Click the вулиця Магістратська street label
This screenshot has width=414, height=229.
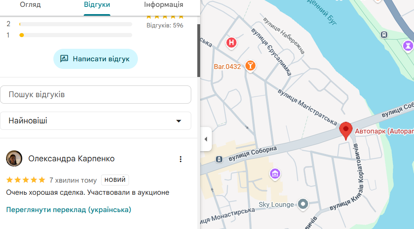click(307, 107)
